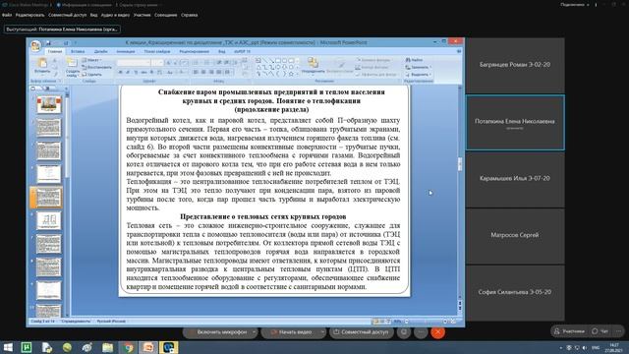Click zoom in plus in status bar
629x354 pixels.
click(445, 322)
